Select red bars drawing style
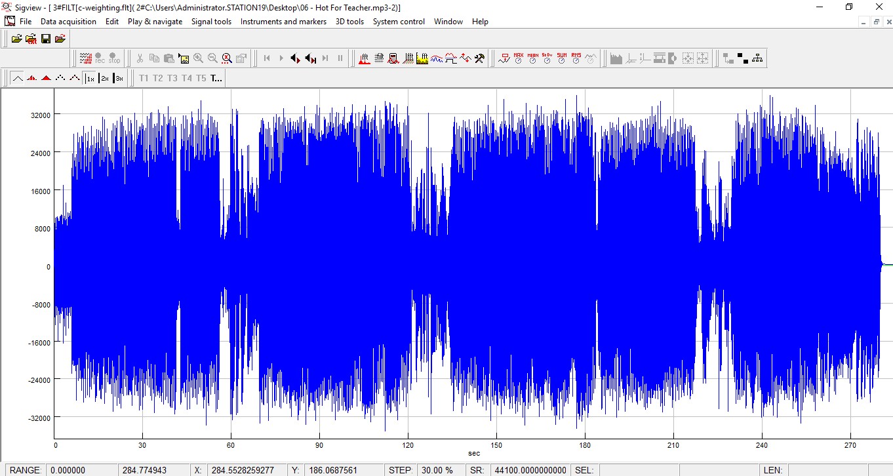The width and height of the screenshot is (893, 476). tap(31, 78)
